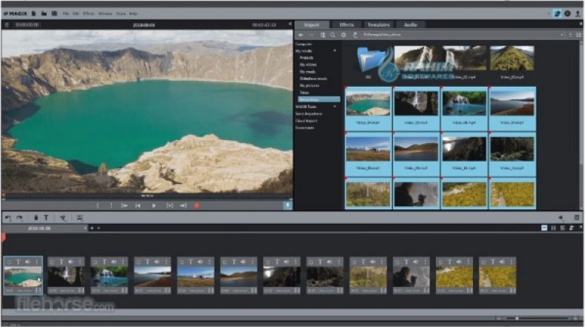Open the project folder icon in title bar
This screenshot has height=327, width=585.
point(45,13)
